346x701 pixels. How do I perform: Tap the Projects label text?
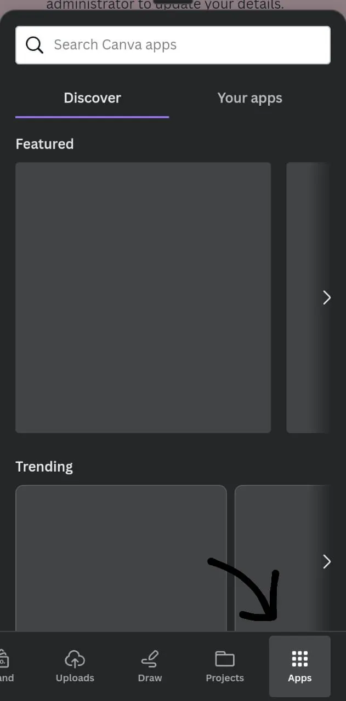225,678
